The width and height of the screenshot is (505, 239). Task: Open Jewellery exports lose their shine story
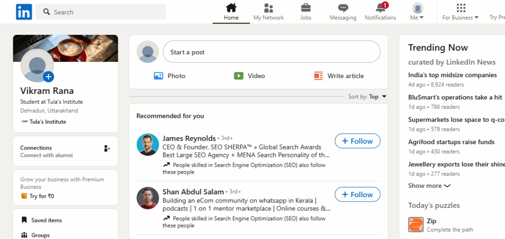456,164
